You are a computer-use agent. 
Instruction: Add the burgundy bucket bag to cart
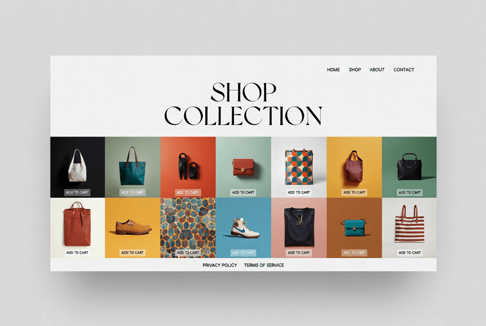tap(354, 192)
